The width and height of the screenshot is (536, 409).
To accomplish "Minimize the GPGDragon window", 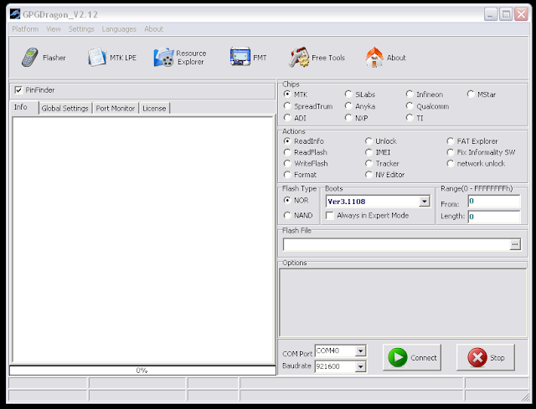I will (491, 14).
